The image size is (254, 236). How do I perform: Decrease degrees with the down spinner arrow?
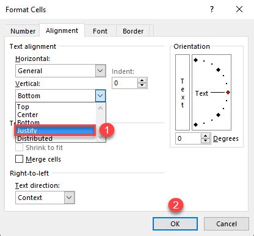(206, 141)
